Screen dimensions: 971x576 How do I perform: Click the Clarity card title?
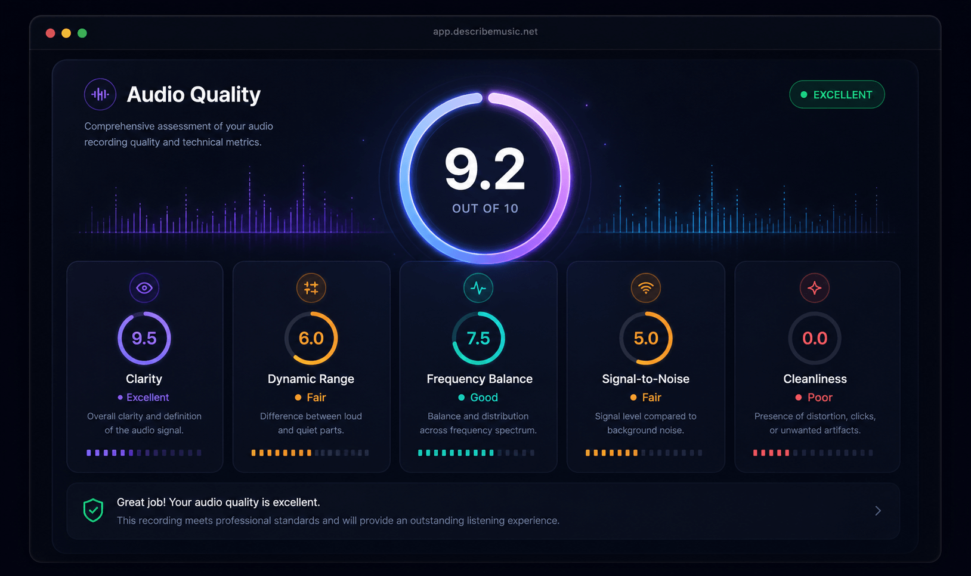tap(144, 379)
